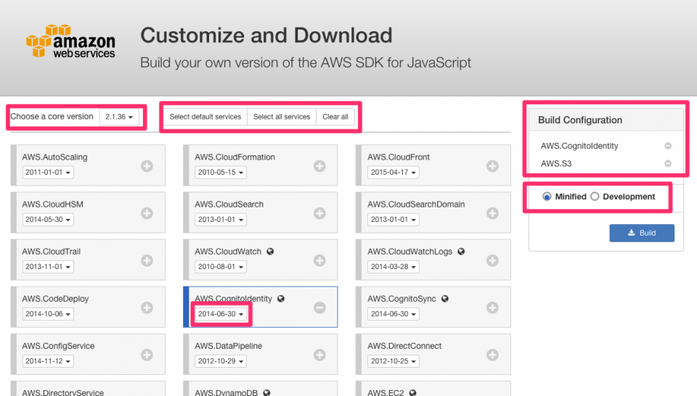697x396 pixels.
Task: Click globe icon next to AWS.EC2
Action: 412,392
